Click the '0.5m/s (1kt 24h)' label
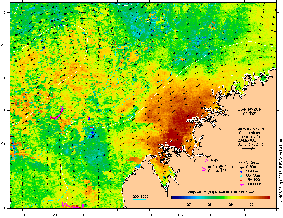Image resolution: width=283 pixels, height=218 pixels. pos(251,144)
